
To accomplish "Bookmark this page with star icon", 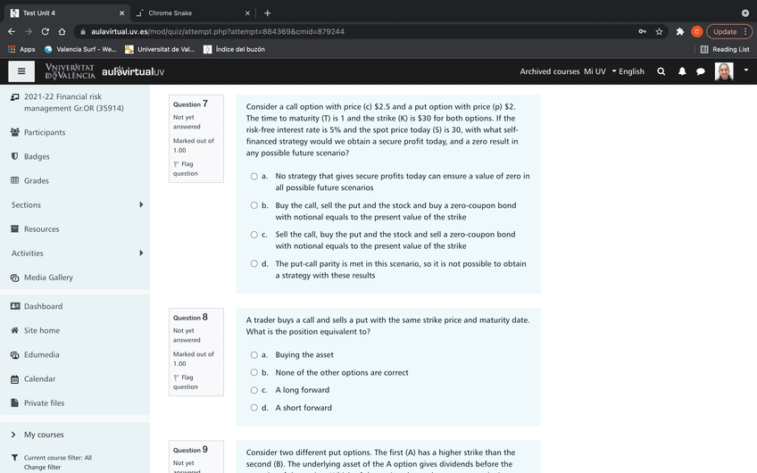I will [x=659, y=31].
